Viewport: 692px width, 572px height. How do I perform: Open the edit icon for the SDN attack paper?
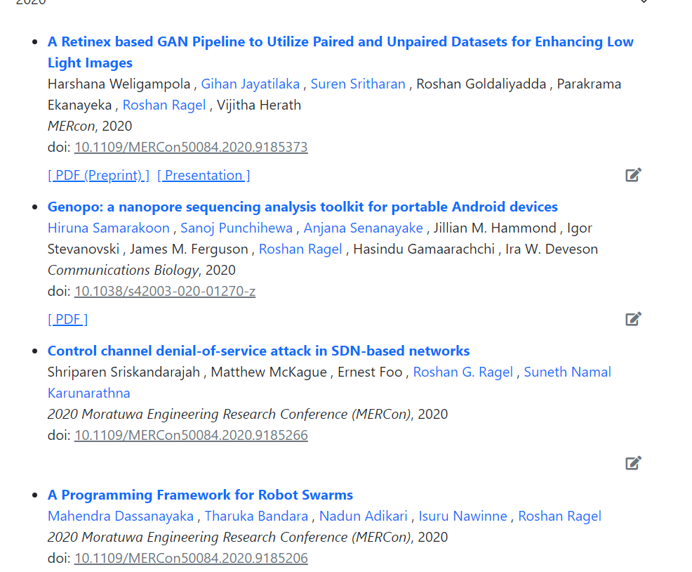point(633,462)
